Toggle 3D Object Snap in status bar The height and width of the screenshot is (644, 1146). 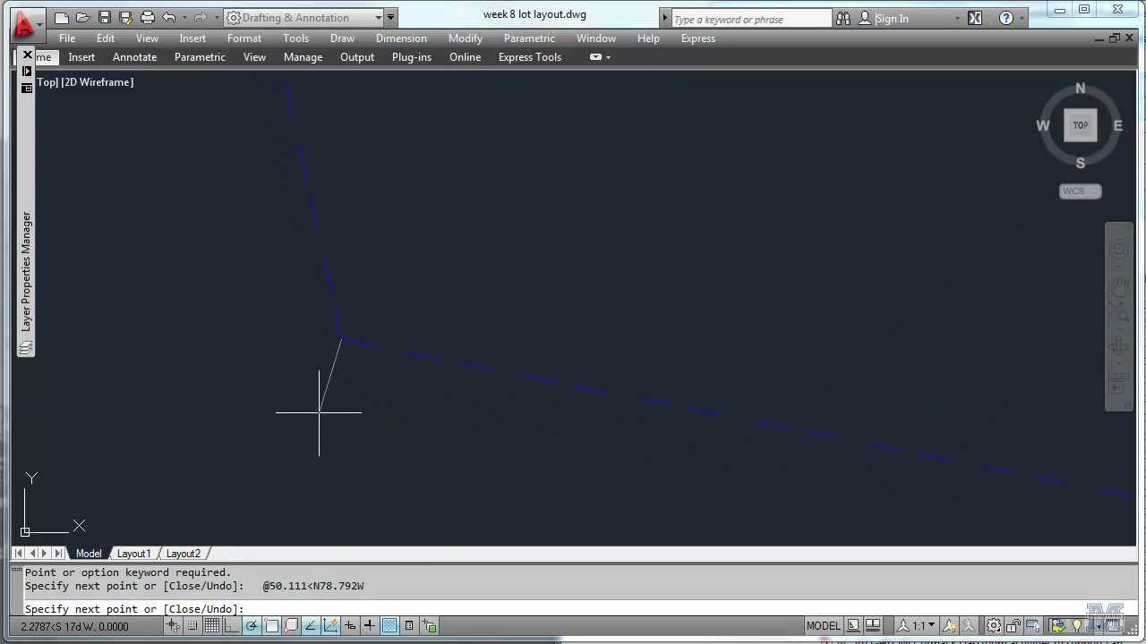point(291,626)
